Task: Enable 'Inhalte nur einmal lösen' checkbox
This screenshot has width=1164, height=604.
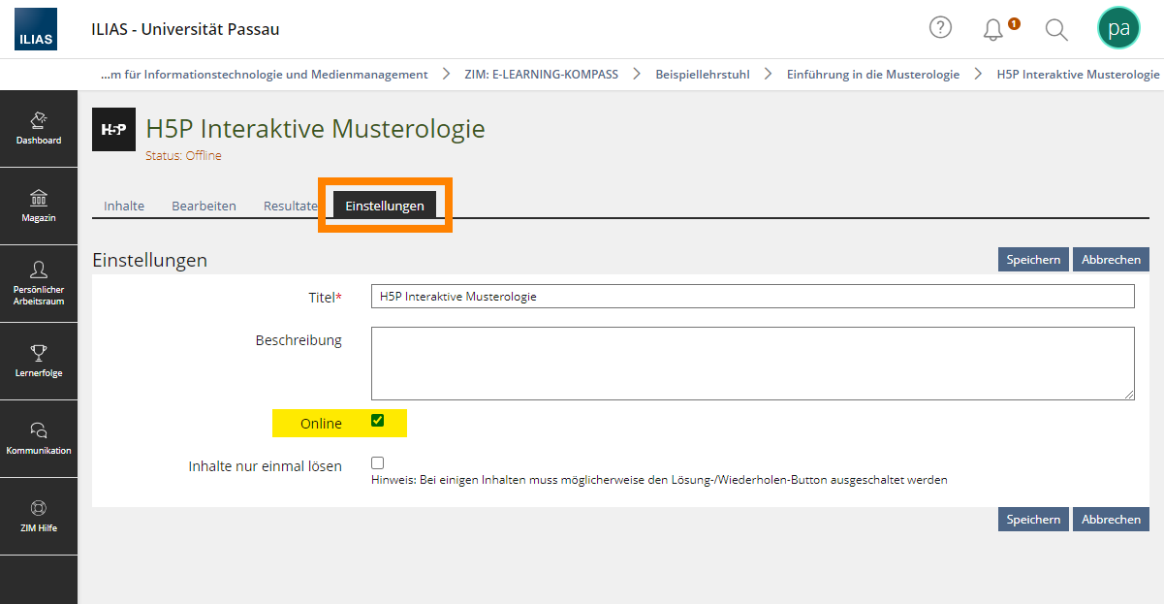Action: click(378, 463)
